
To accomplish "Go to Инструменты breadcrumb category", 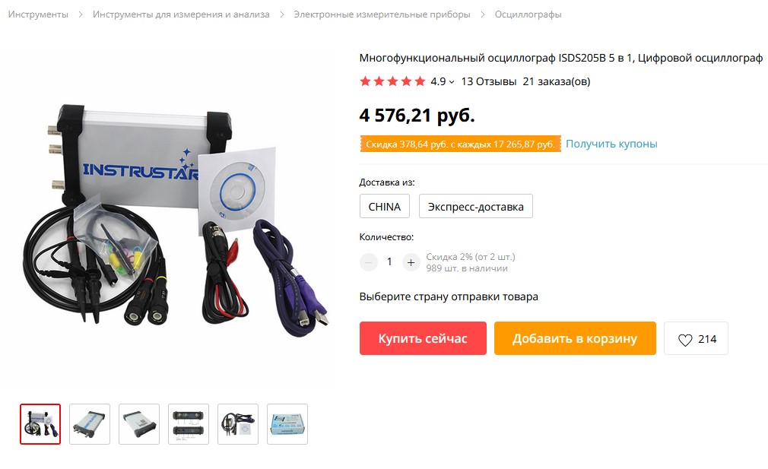I will 38,14.
